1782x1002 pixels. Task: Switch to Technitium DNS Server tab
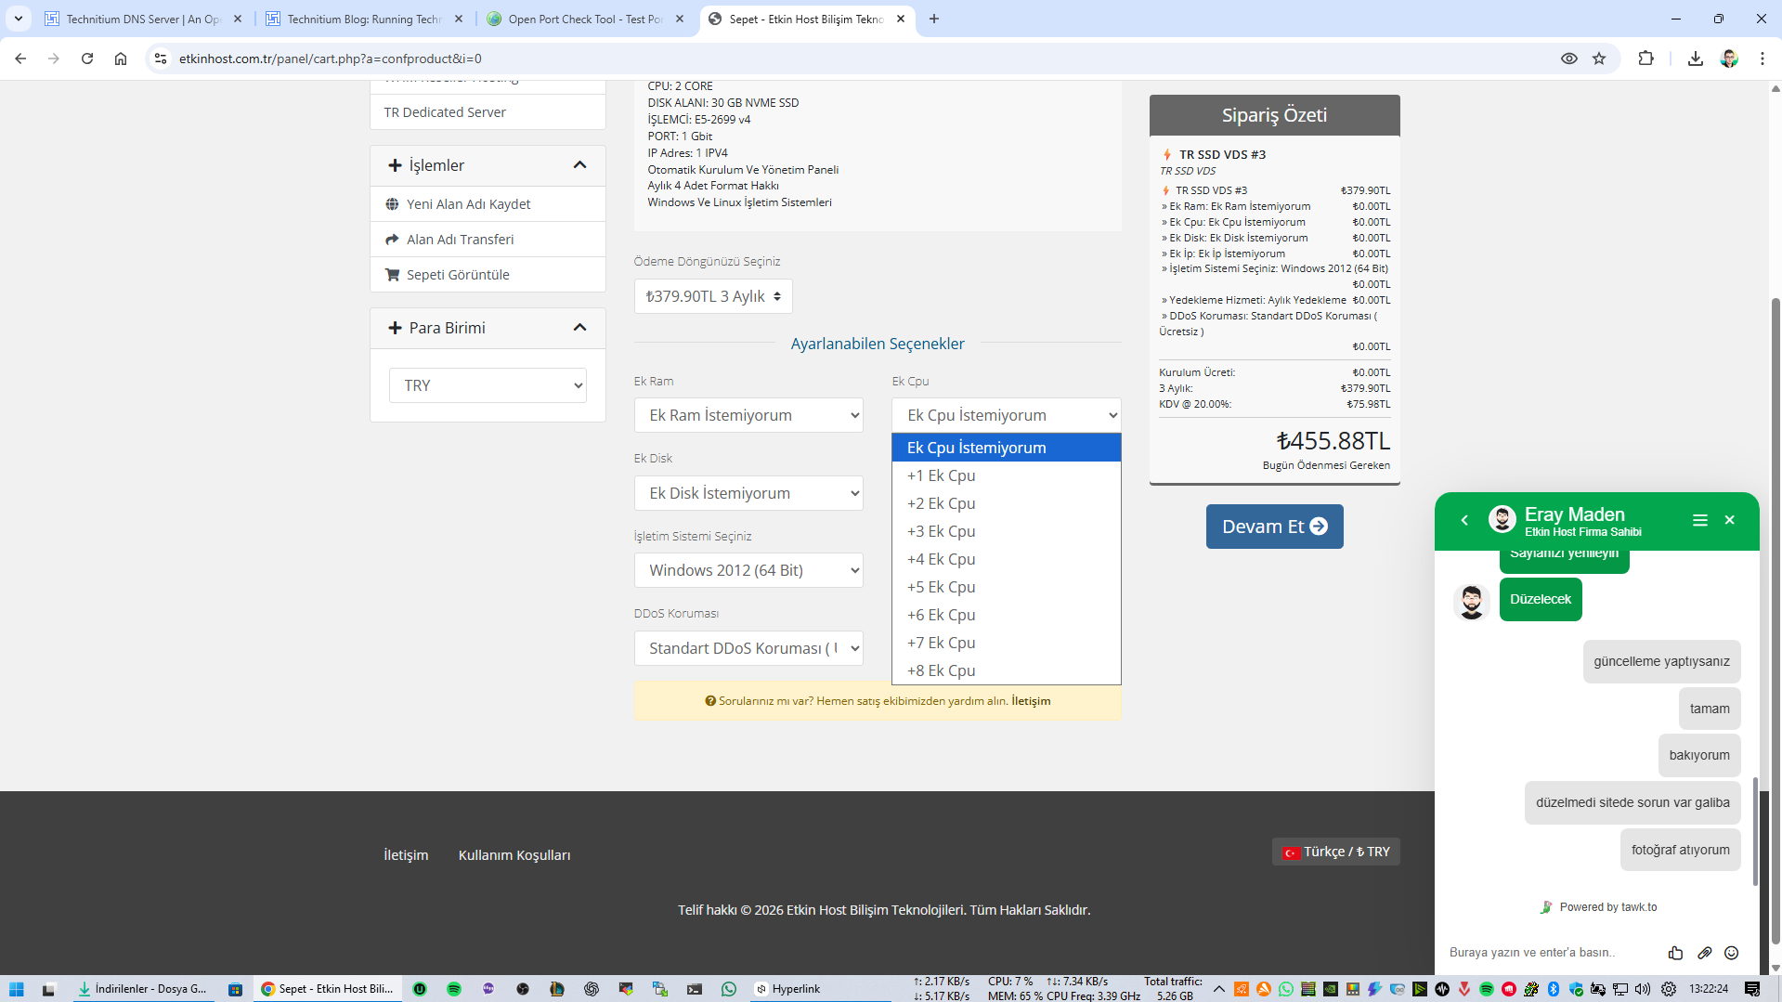click(144, 19)
